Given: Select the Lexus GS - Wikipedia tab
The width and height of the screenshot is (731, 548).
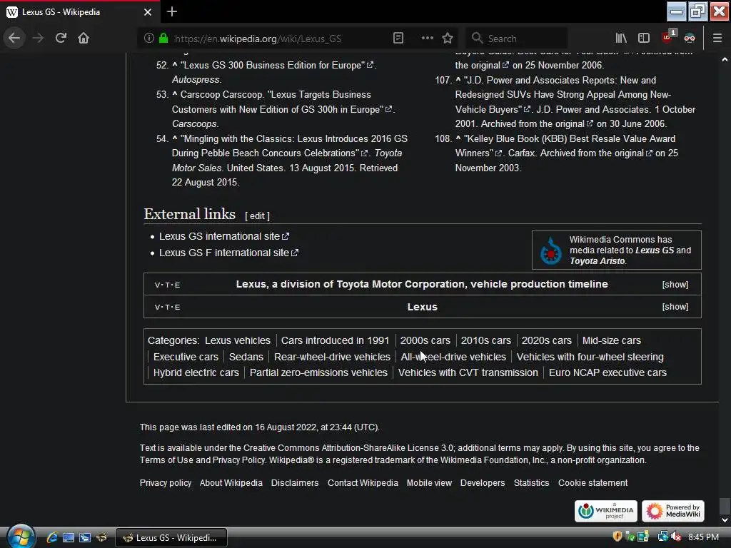Looking at the screenshot, I should pos(80,12).
